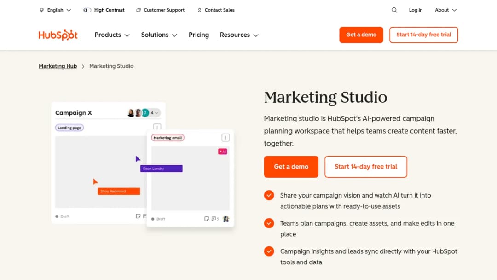Screen dimensions: 497x280
Task: Select the English language label
Action: [x=55, y=10]
